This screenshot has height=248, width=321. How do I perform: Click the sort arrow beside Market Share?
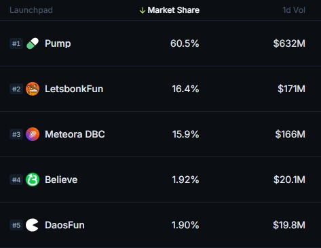click(x=143, y=10)
